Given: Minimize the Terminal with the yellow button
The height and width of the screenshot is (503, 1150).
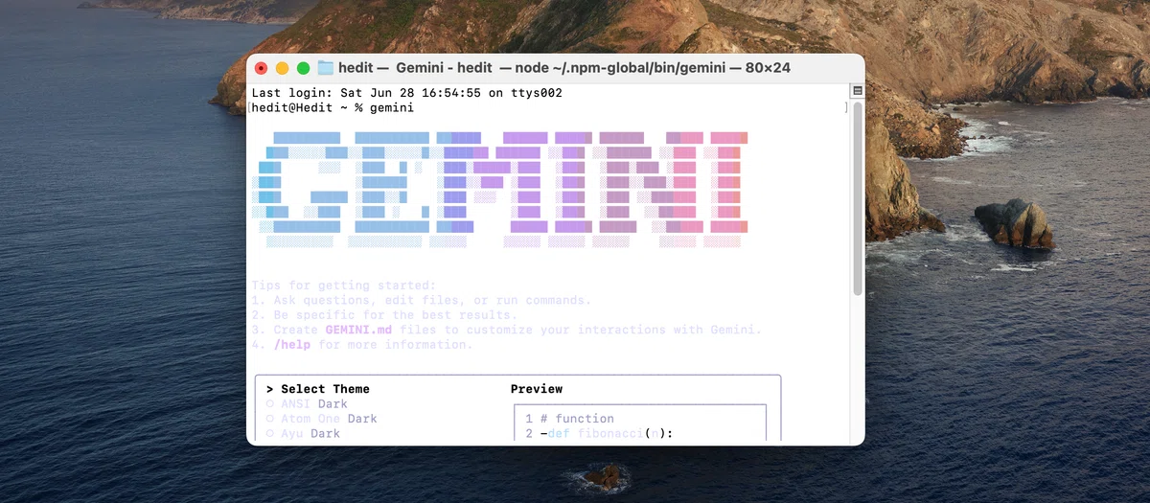Looking at the screenshot, I should click(282, 68).
